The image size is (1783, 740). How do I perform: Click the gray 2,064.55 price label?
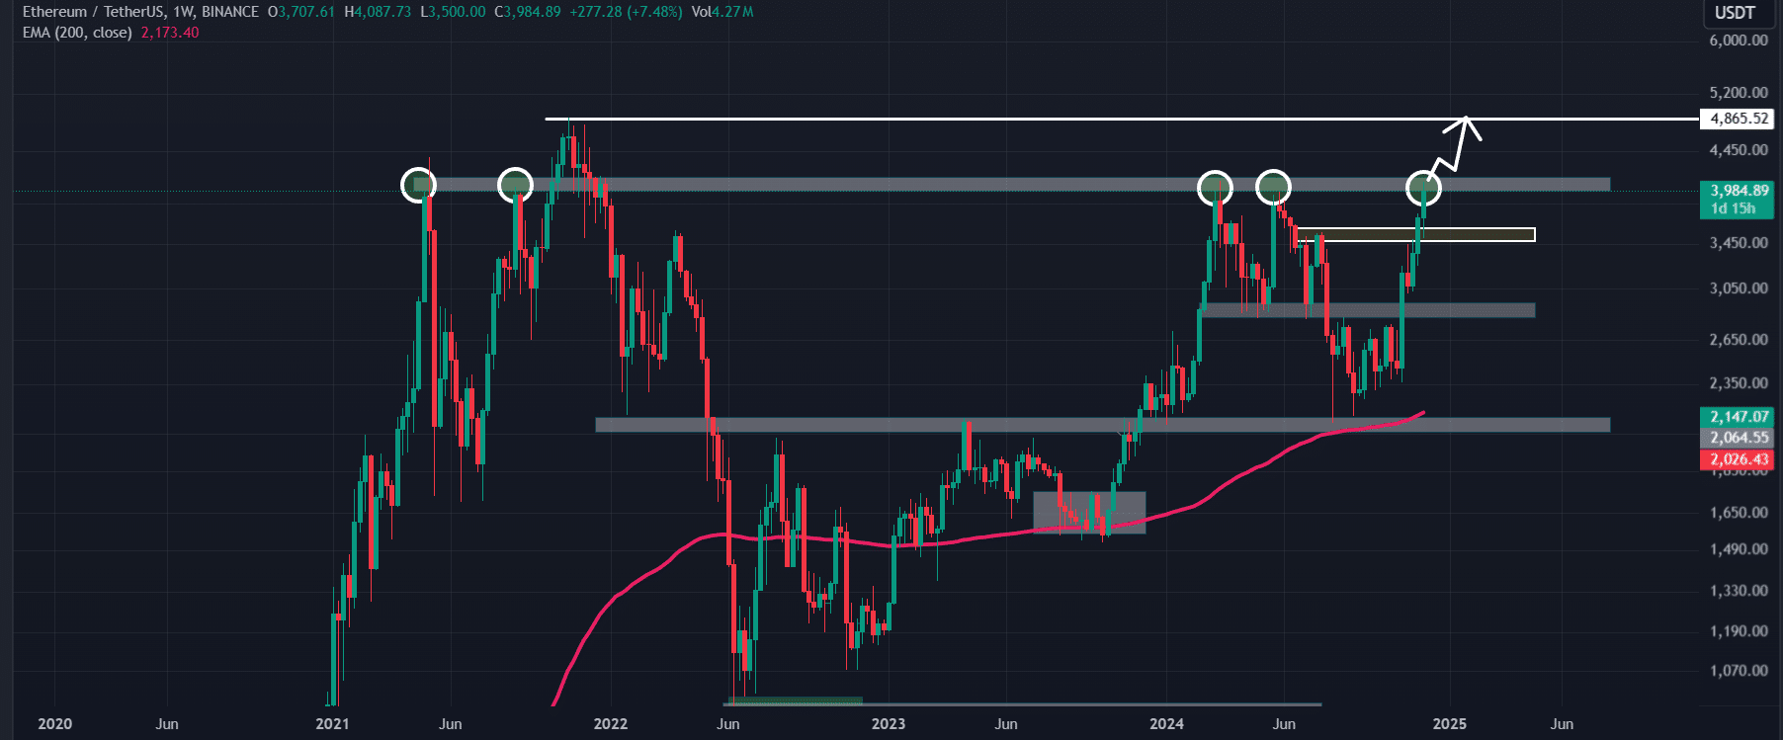[x=1737, y=438]
